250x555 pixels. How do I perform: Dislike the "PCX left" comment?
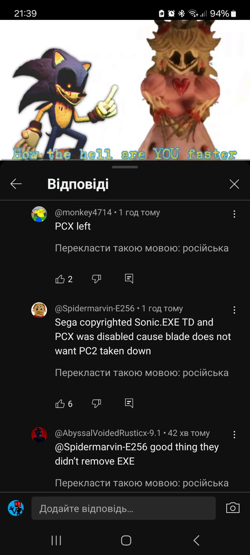96,279
